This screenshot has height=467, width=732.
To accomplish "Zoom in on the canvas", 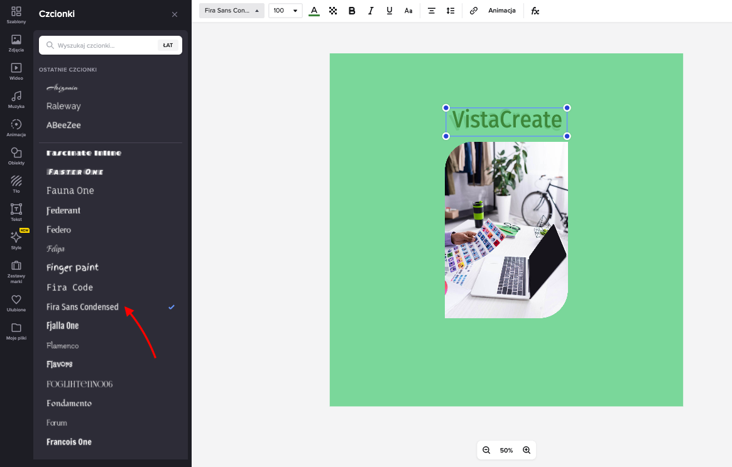I will pos(527,450).
